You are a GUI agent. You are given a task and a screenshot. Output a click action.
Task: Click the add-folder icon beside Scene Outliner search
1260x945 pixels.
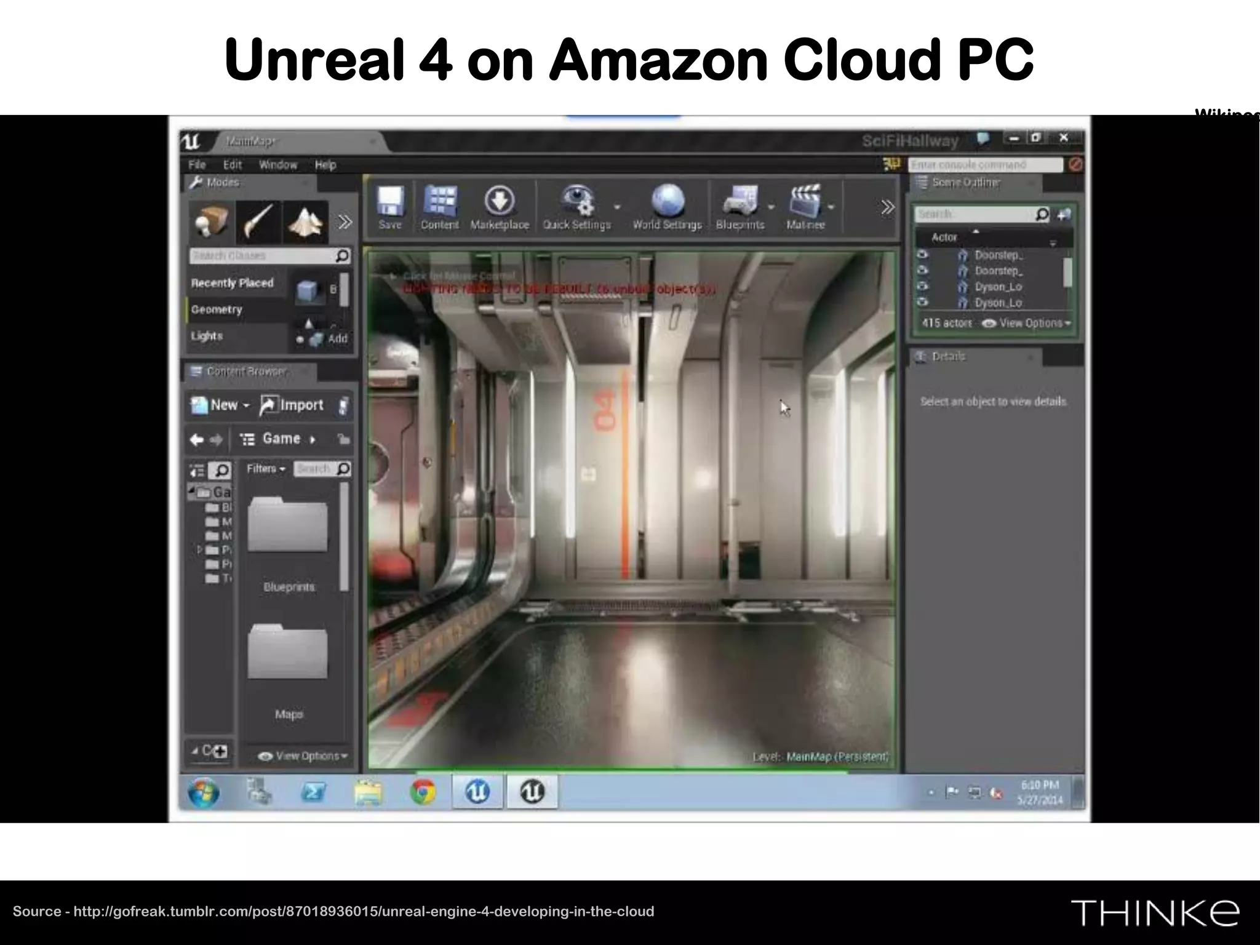click(x=1064, y=214)
